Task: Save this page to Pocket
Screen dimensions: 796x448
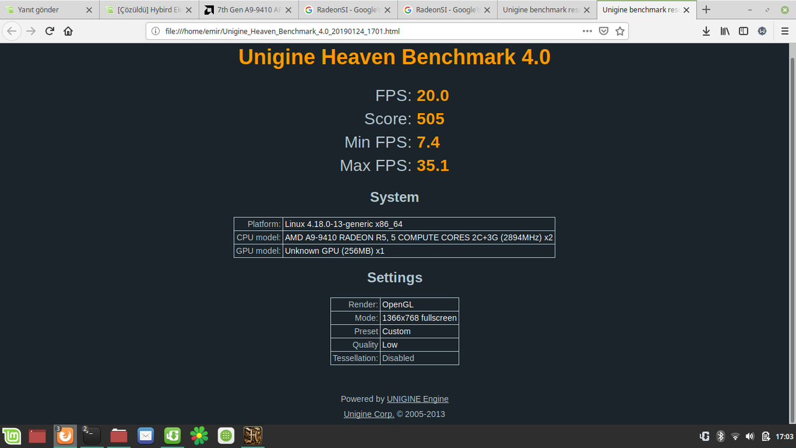Action: (x=604, y=31)
